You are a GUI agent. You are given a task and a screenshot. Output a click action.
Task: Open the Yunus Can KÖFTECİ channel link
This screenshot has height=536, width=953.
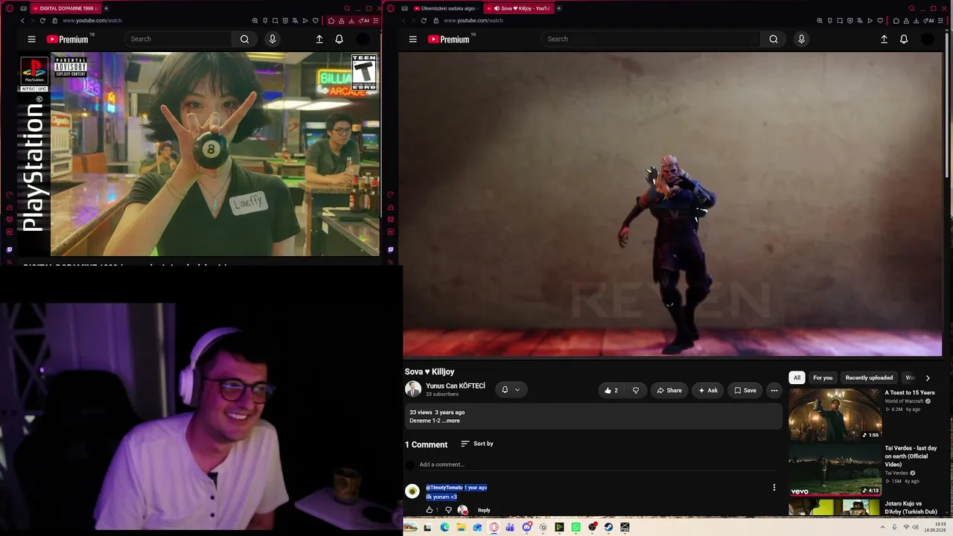point(455,386)
